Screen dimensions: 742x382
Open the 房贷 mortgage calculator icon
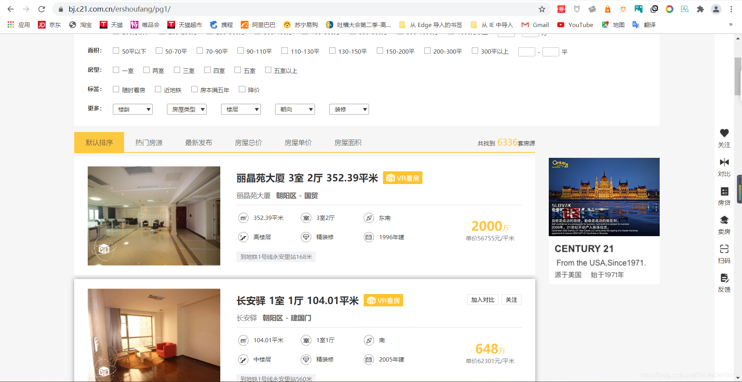[724, 191]
